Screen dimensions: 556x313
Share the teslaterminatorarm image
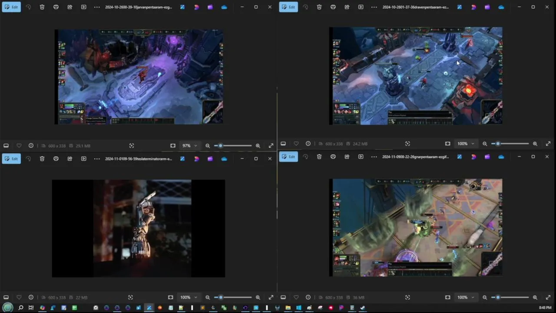click(70, 159)
